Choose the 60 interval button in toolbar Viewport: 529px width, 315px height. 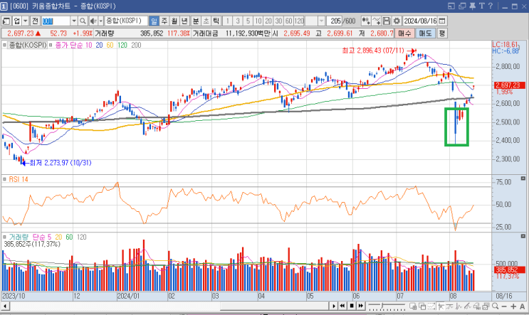[288, 21]
